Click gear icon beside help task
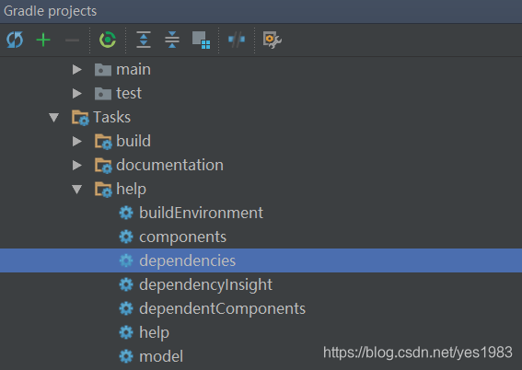The height and width of the screenshot is (370, 522). point(126,333)
